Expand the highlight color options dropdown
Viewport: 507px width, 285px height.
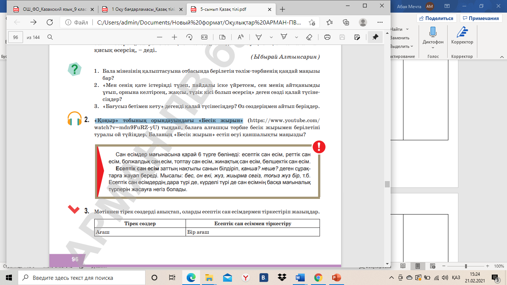296,37
